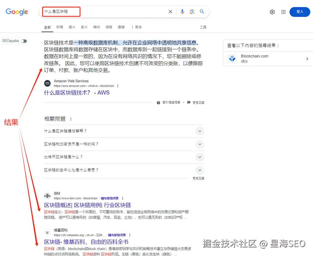Clear the search box with X icon

170,12
